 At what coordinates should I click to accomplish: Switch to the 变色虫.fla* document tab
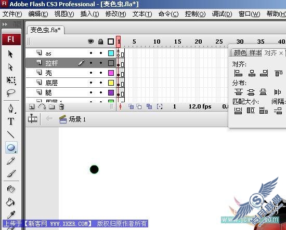pyautogui.click(x=45, y=30)
